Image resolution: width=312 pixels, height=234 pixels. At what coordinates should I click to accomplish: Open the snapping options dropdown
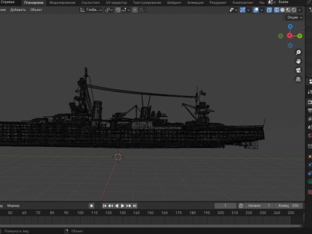(125, 10)
